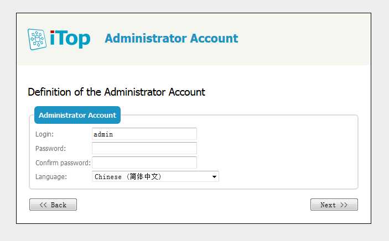Screen dimensions: 389x241
Task: Continue with the Next >> button
Action: point(334,205)
